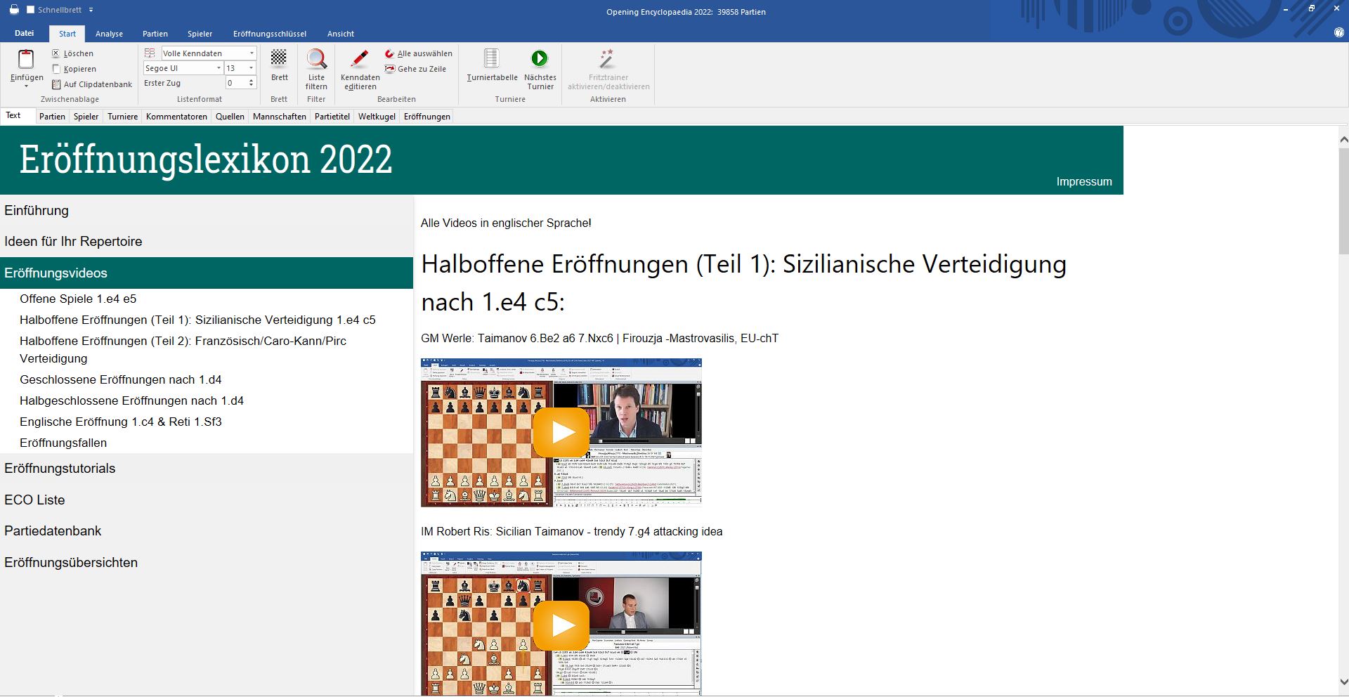This screenshot has width=1349, height=697.
Task: Increase the Erster Zug stepper value
Action: (251, 80)
